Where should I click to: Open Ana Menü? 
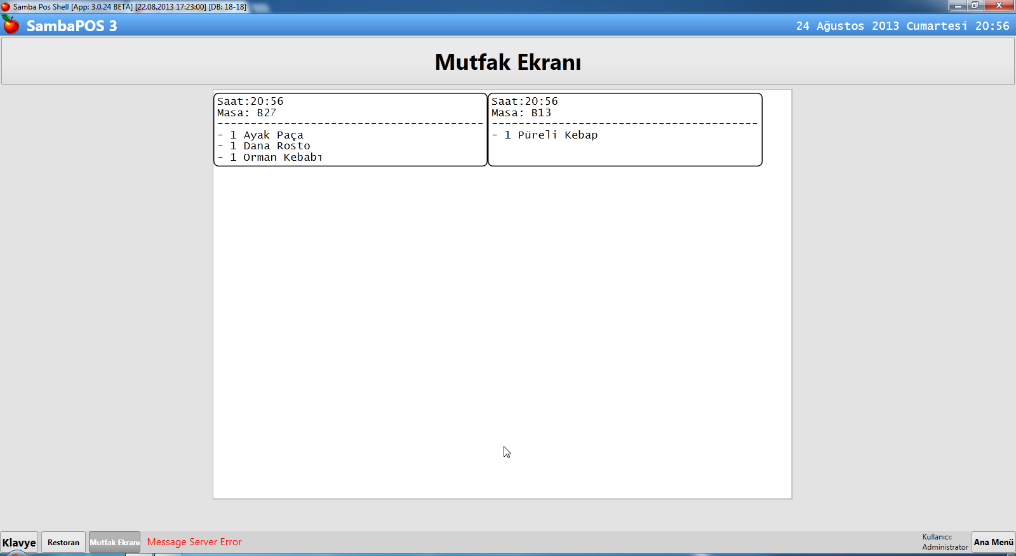click(993, 542)
